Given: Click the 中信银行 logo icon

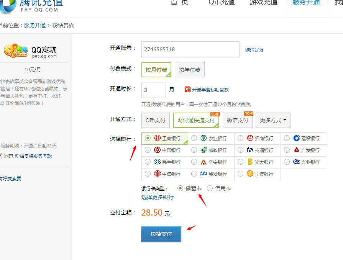Looking at the screenshot, I should [157, 173].
